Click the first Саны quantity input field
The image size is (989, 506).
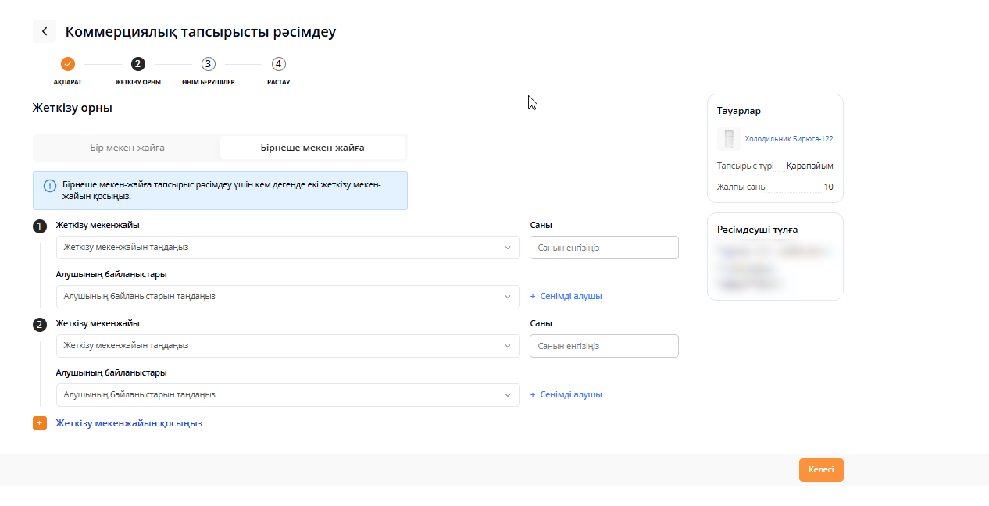tap(604, 248)
